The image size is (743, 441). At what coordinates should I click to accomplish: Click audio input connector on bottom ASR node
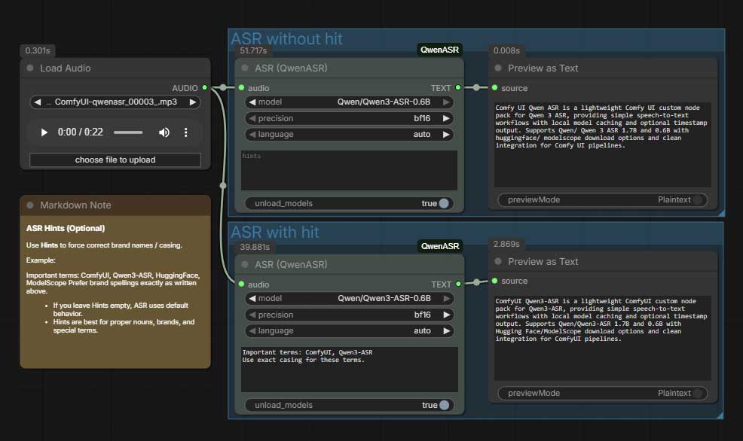coord(242,284)
